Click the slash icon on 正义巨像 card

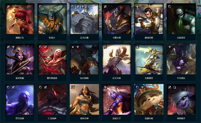click(x=78, y=7)
